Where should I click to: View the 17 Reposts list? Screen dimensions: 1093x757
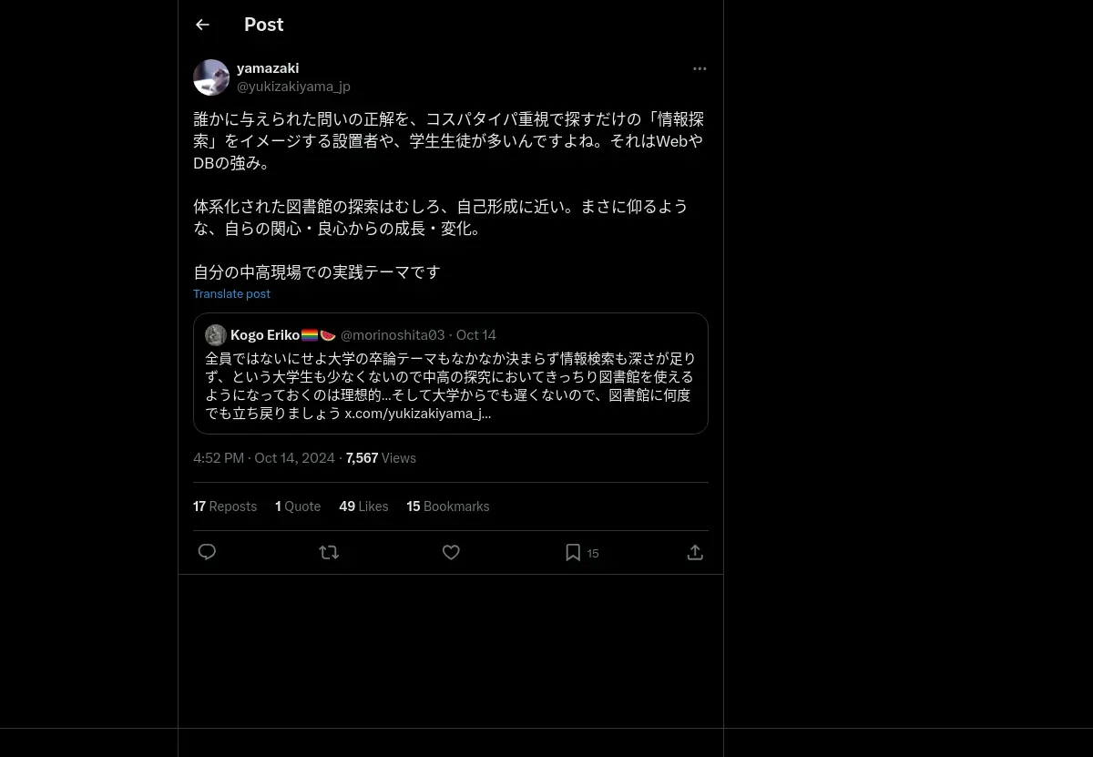pos(225,506)
